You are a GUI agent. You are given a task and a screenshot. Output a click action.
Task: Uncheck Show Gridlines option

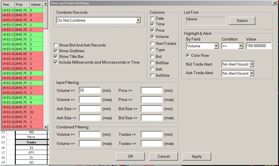tap(55, 51)
